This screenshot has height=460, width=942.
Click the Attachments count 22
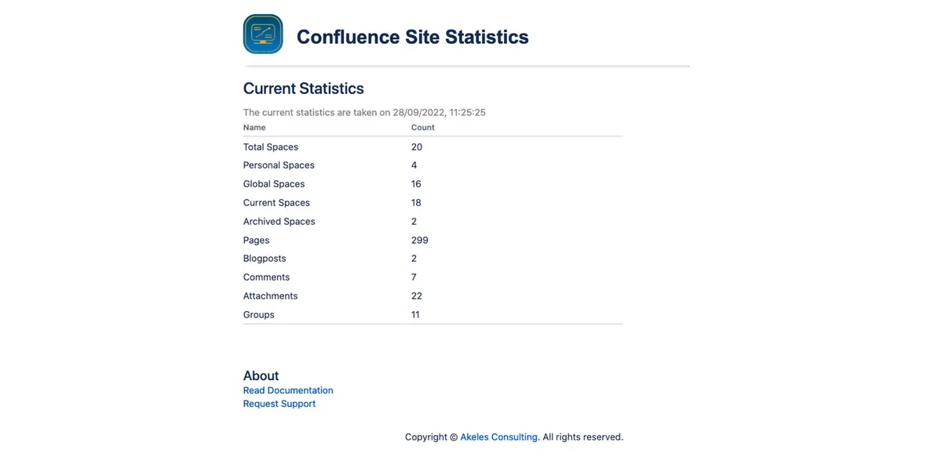click(x=417, y=296)
